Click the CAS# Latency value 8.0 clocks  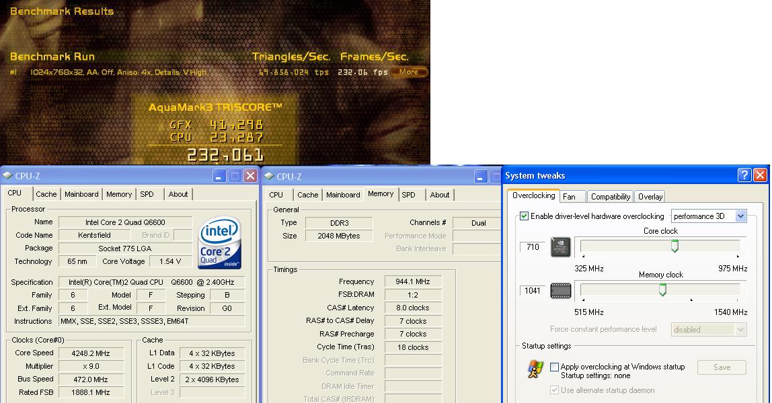click(413, 308)
